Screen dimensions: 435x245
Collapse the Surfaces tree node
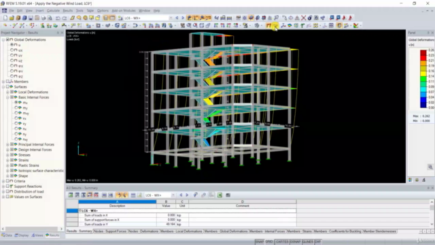pyautogui.click(x=3, y=87)
